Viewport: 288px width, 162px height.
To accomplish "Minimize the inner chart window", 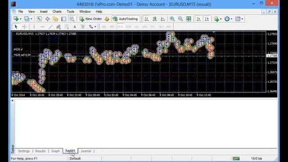I will point(264,12).
